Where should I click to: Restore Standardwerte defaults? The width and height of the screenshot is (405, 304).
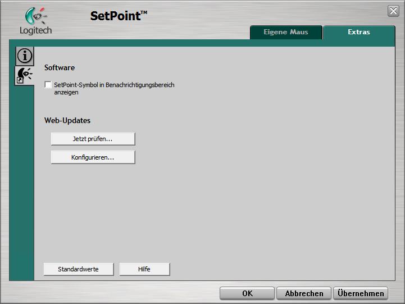click(79, 269)
